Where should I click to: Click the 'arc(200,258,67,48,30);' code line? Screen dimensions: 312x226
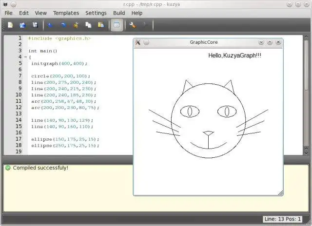[64, 101]
